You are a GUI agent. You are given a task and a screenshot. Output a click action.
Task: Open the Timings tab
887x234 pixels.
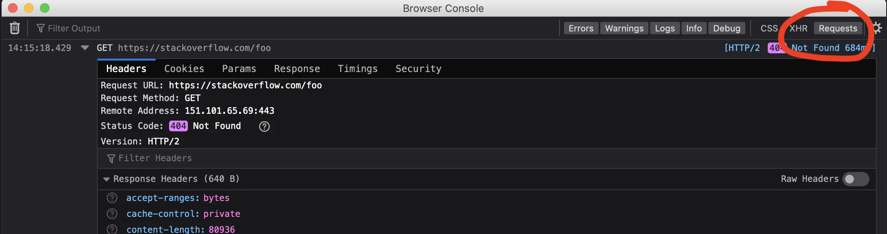pyautogui.click(x=357, y=68)
